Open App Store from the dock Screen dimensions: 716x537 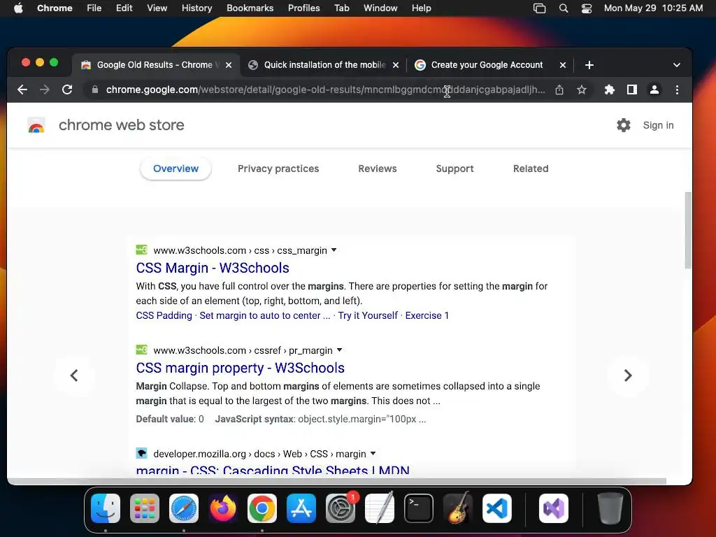tap(301, 508)
